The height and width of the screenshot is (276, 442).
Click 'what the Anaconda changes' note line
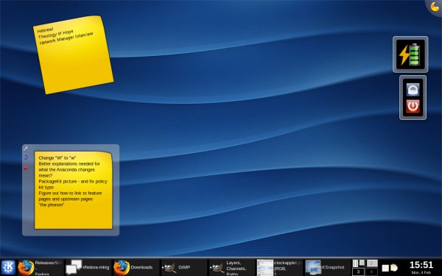(x=66, y=169)
